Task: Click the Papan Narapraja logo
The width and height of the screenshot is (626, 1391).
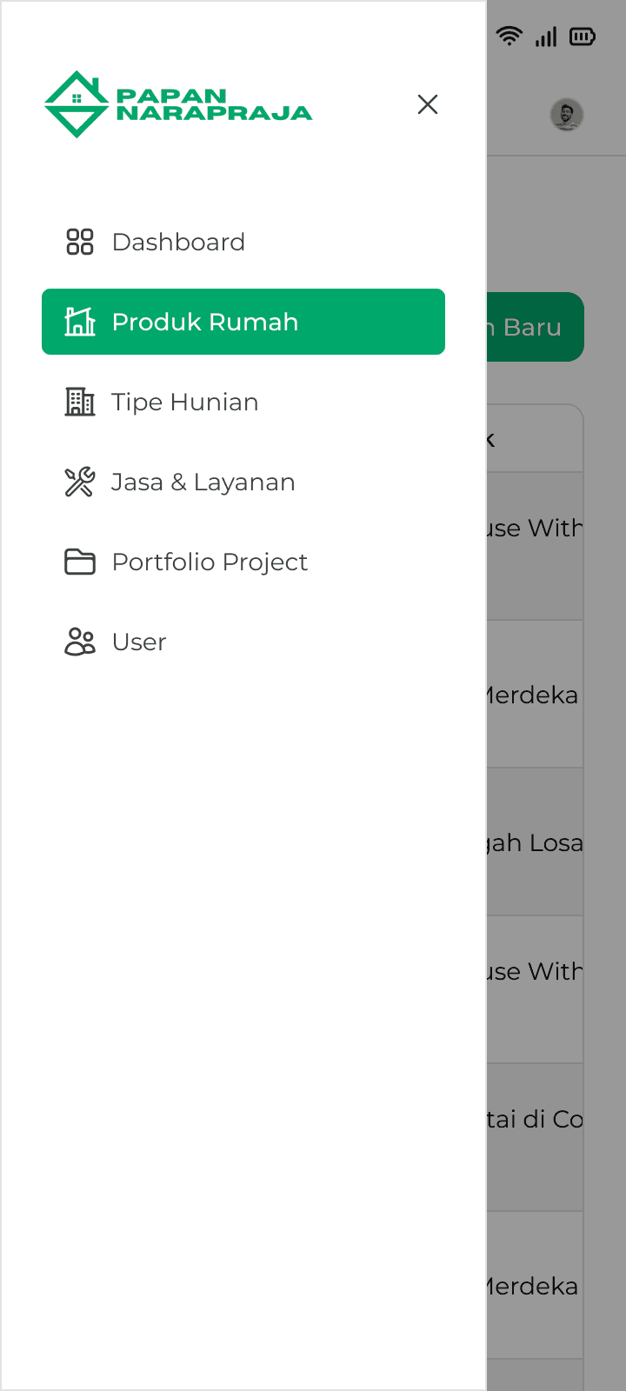Action: (178, 104)
